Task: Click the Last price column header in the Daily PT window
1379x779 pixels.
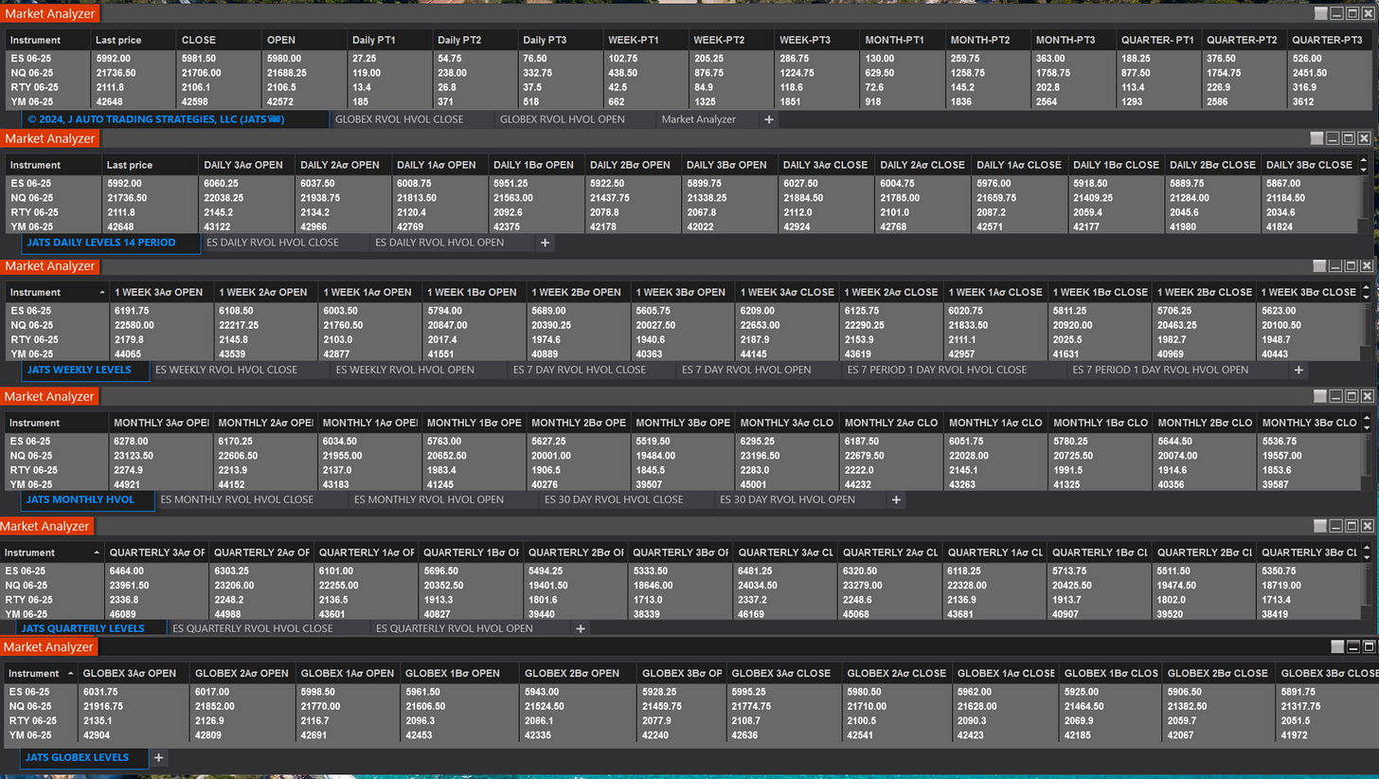Action: click(x=133, y=40)
